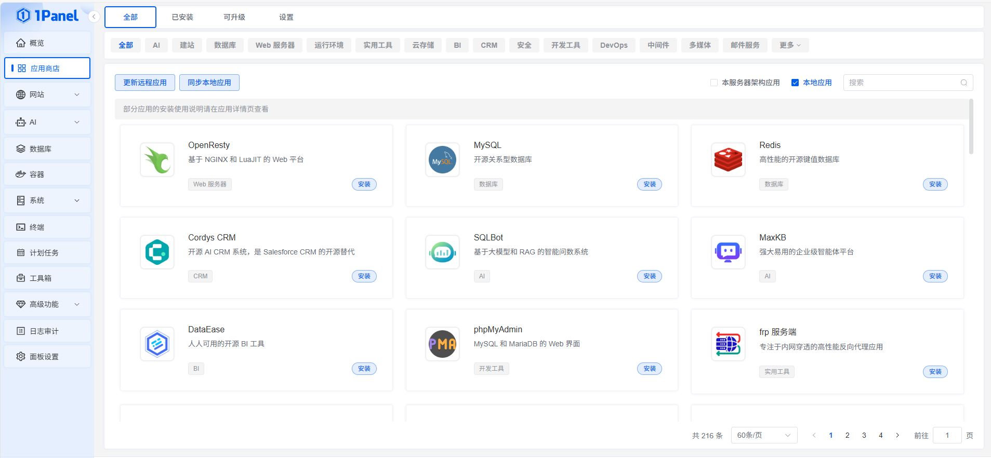The height and width of the screenshot is (458, 991).
Task: Open 容器 in the sidebar
Action: click(x=47, y=174)
